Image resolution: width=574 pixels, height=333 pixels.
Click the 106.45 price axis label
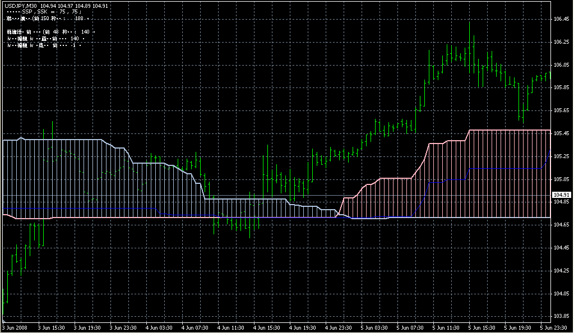561,19
